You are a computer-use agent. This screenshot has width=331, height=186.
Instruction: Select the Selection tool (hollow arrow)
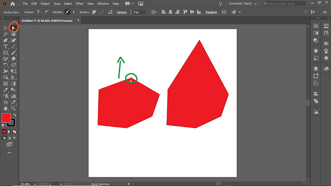pyautogui.click(x=6, y=28)
